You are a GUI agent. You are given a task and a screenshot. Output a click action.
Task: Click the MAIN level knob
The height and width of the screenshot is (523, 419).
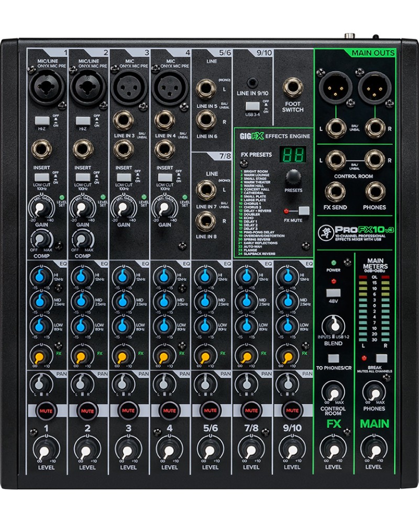pos(374,449)
